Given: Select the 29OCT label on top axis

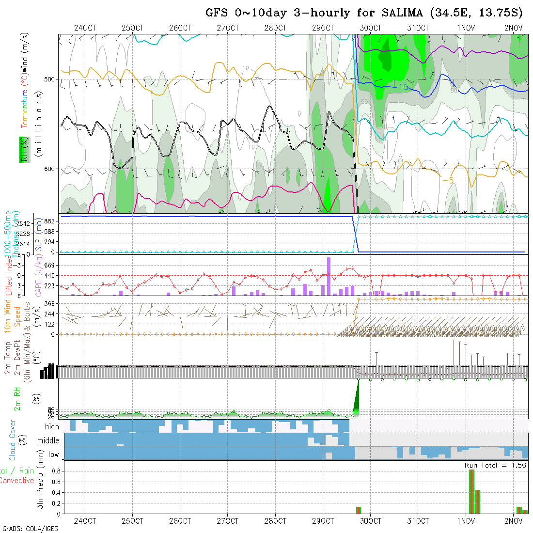Looking at the screenshot, I should point(323,28).
